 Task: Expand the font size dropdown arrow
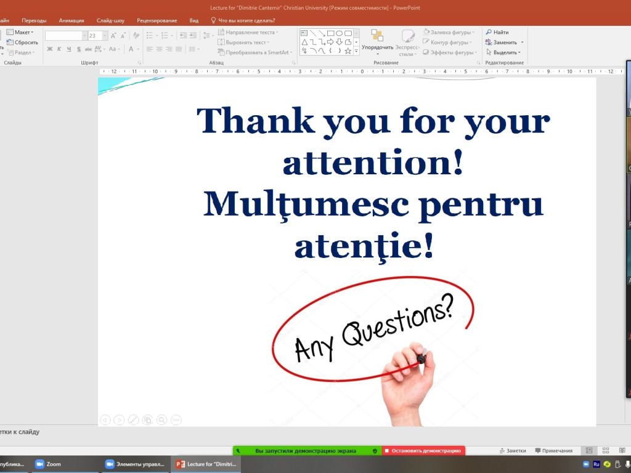pyautogui.click(x=105, y=36)
